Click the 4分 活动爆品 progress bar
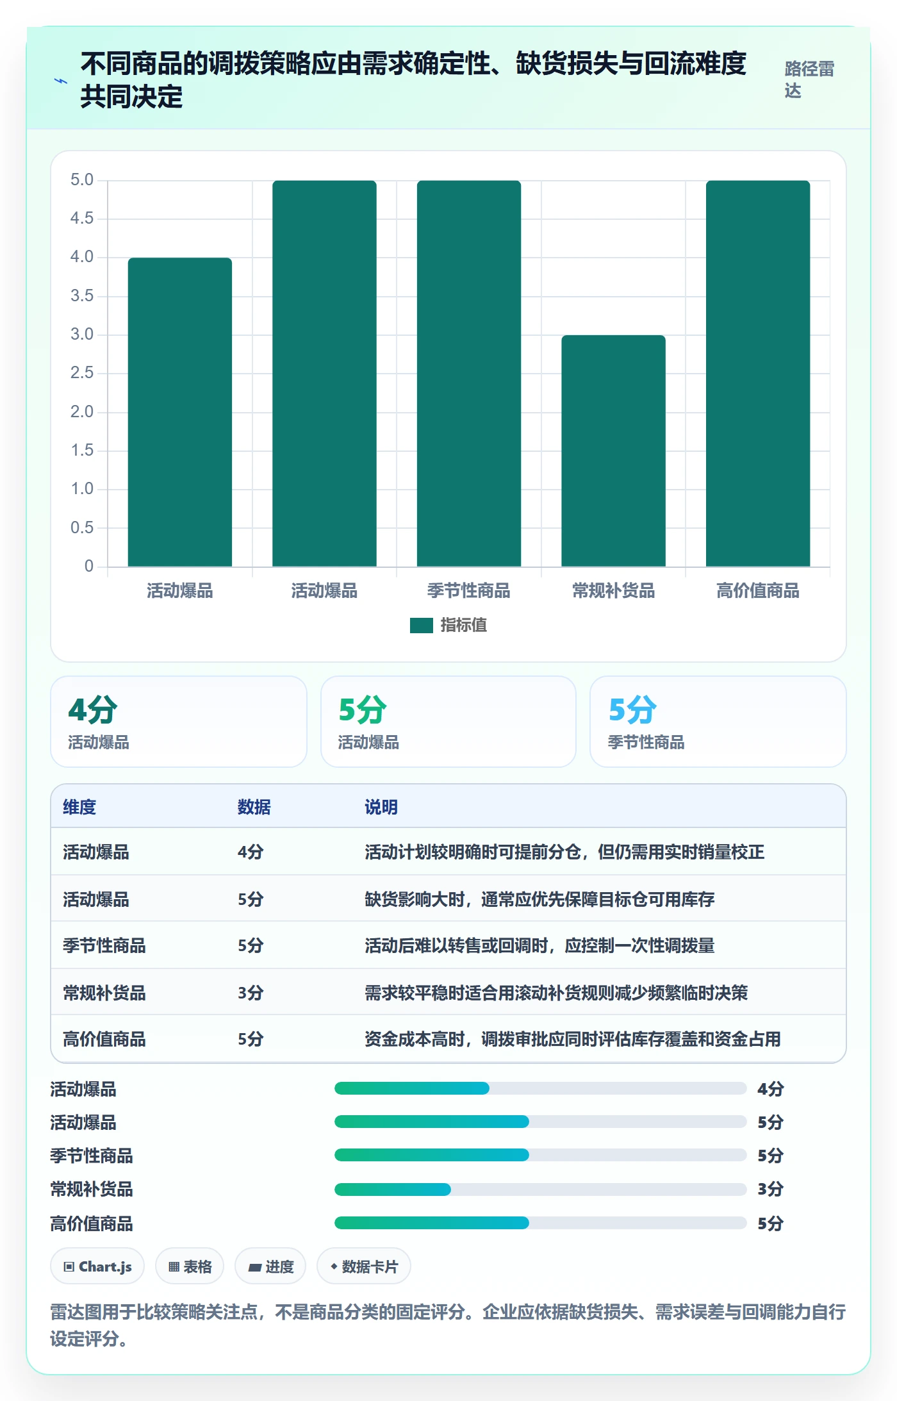897x1401 pixels. coord(540,1088)
